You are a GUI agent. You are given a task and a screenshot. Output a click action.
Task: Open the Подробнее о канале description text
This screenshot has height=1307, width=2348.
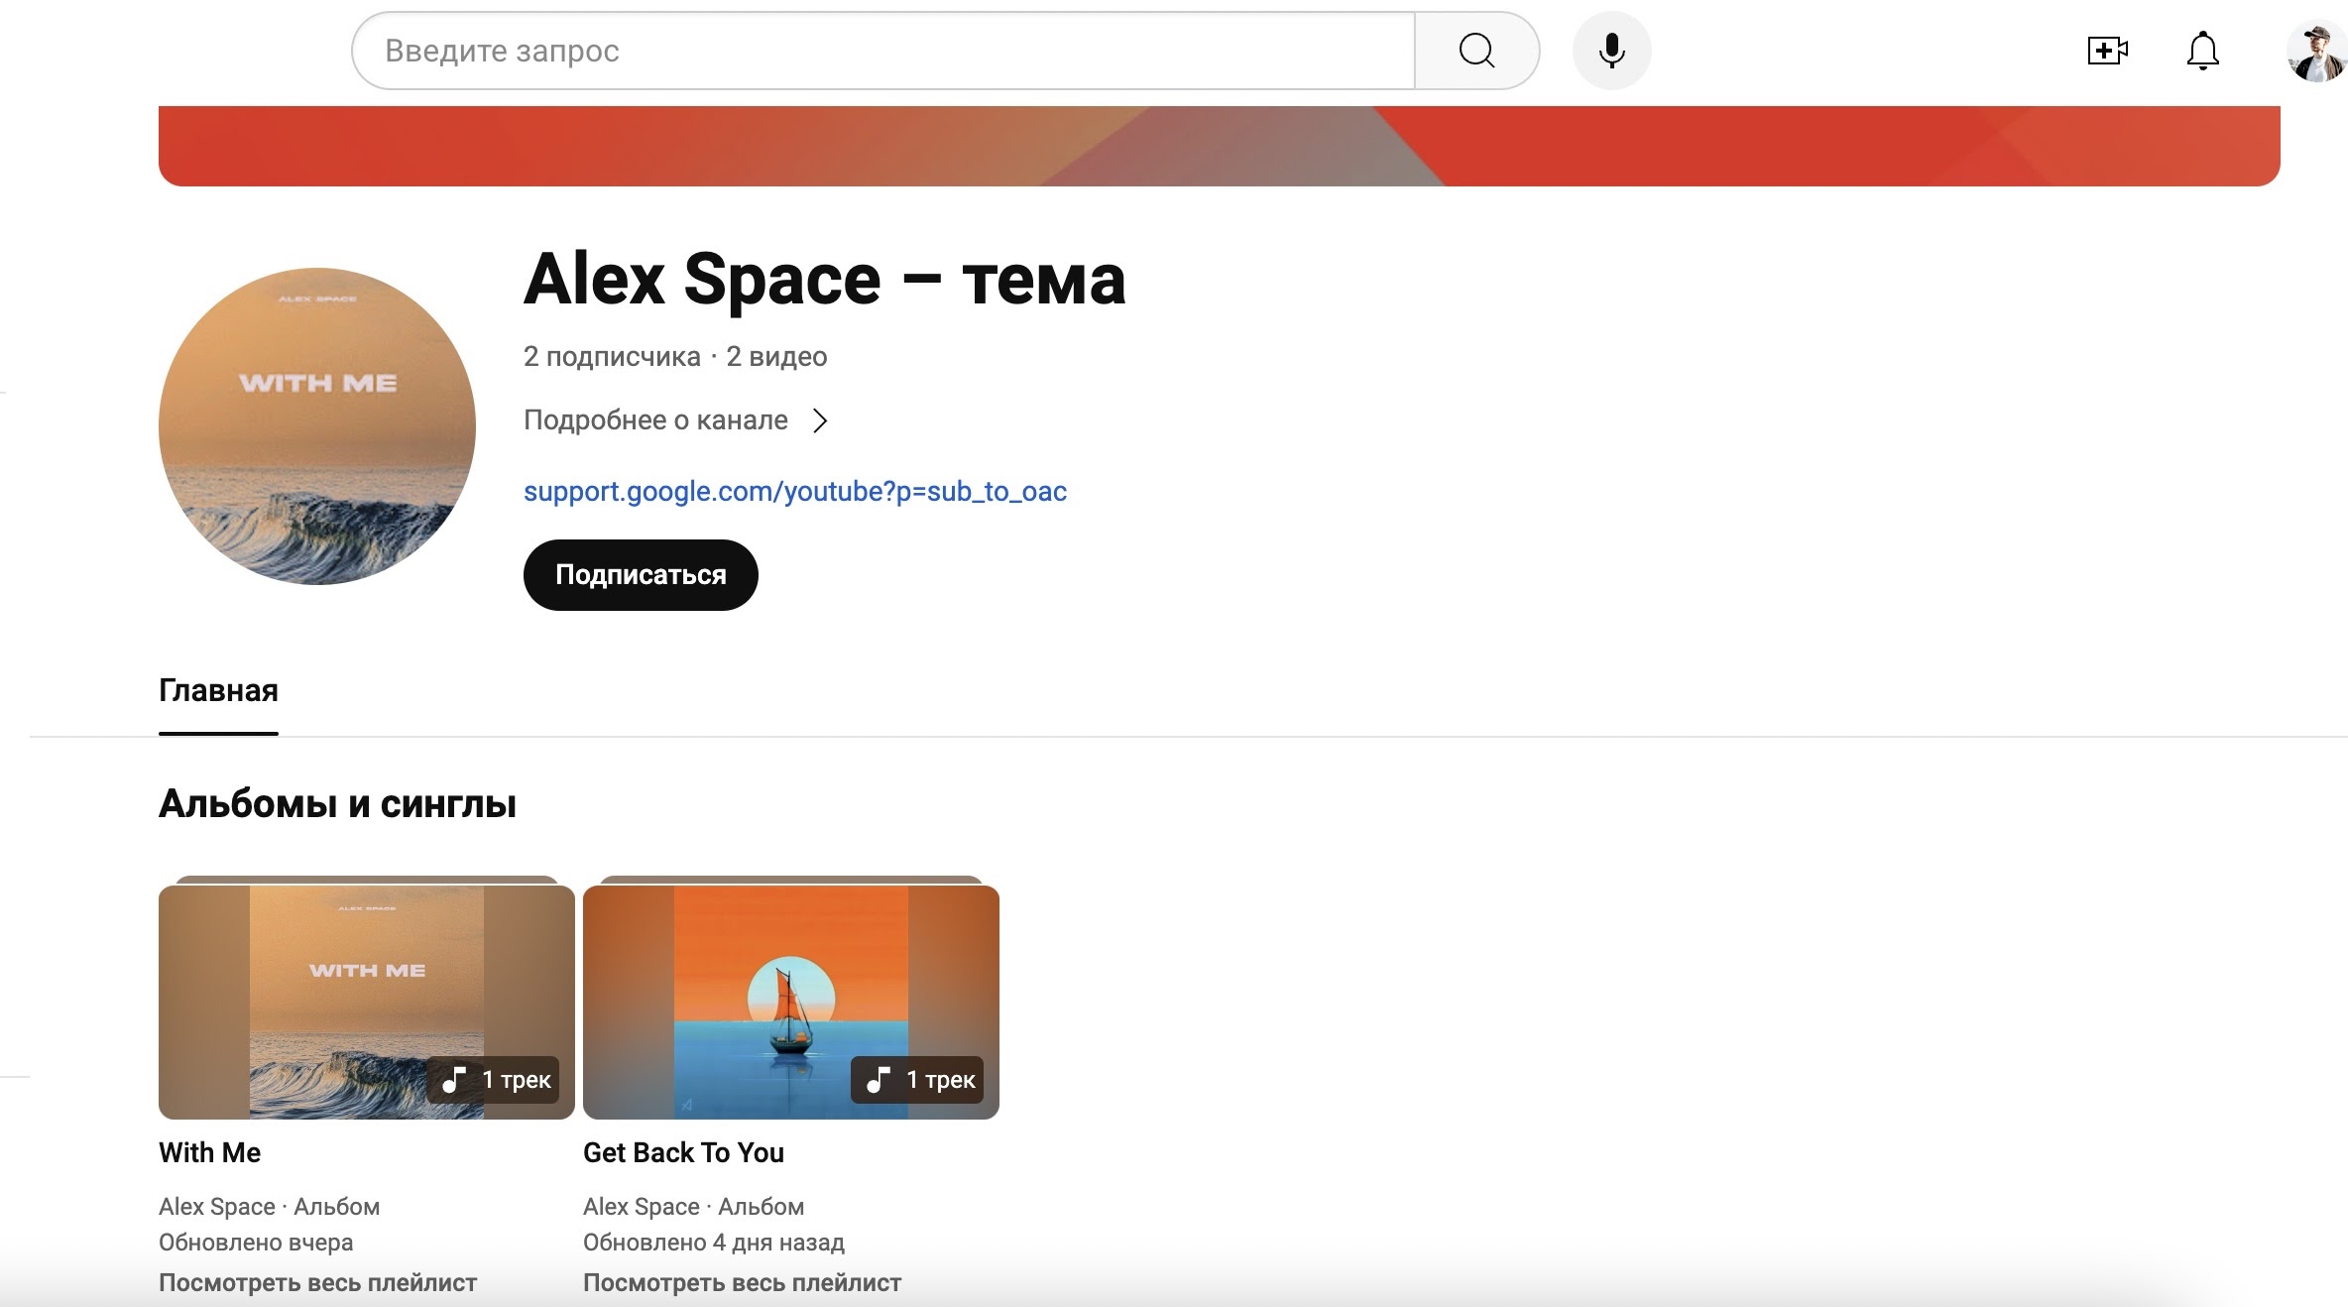(x=655, y=420)
